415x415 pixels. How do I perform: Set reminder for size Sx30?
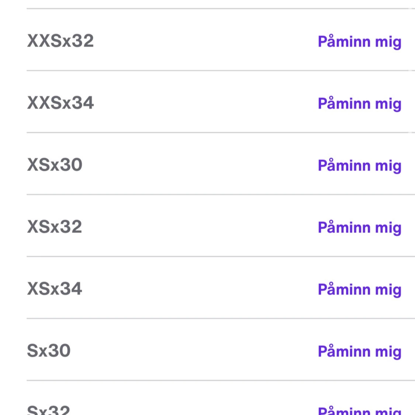pyautogui.click(x=359, y=351)
